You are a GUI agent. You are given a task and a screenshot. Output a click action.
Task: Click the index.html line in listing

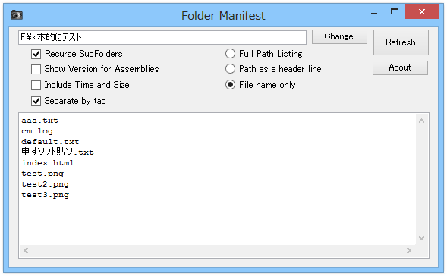(x=48, y=163)
